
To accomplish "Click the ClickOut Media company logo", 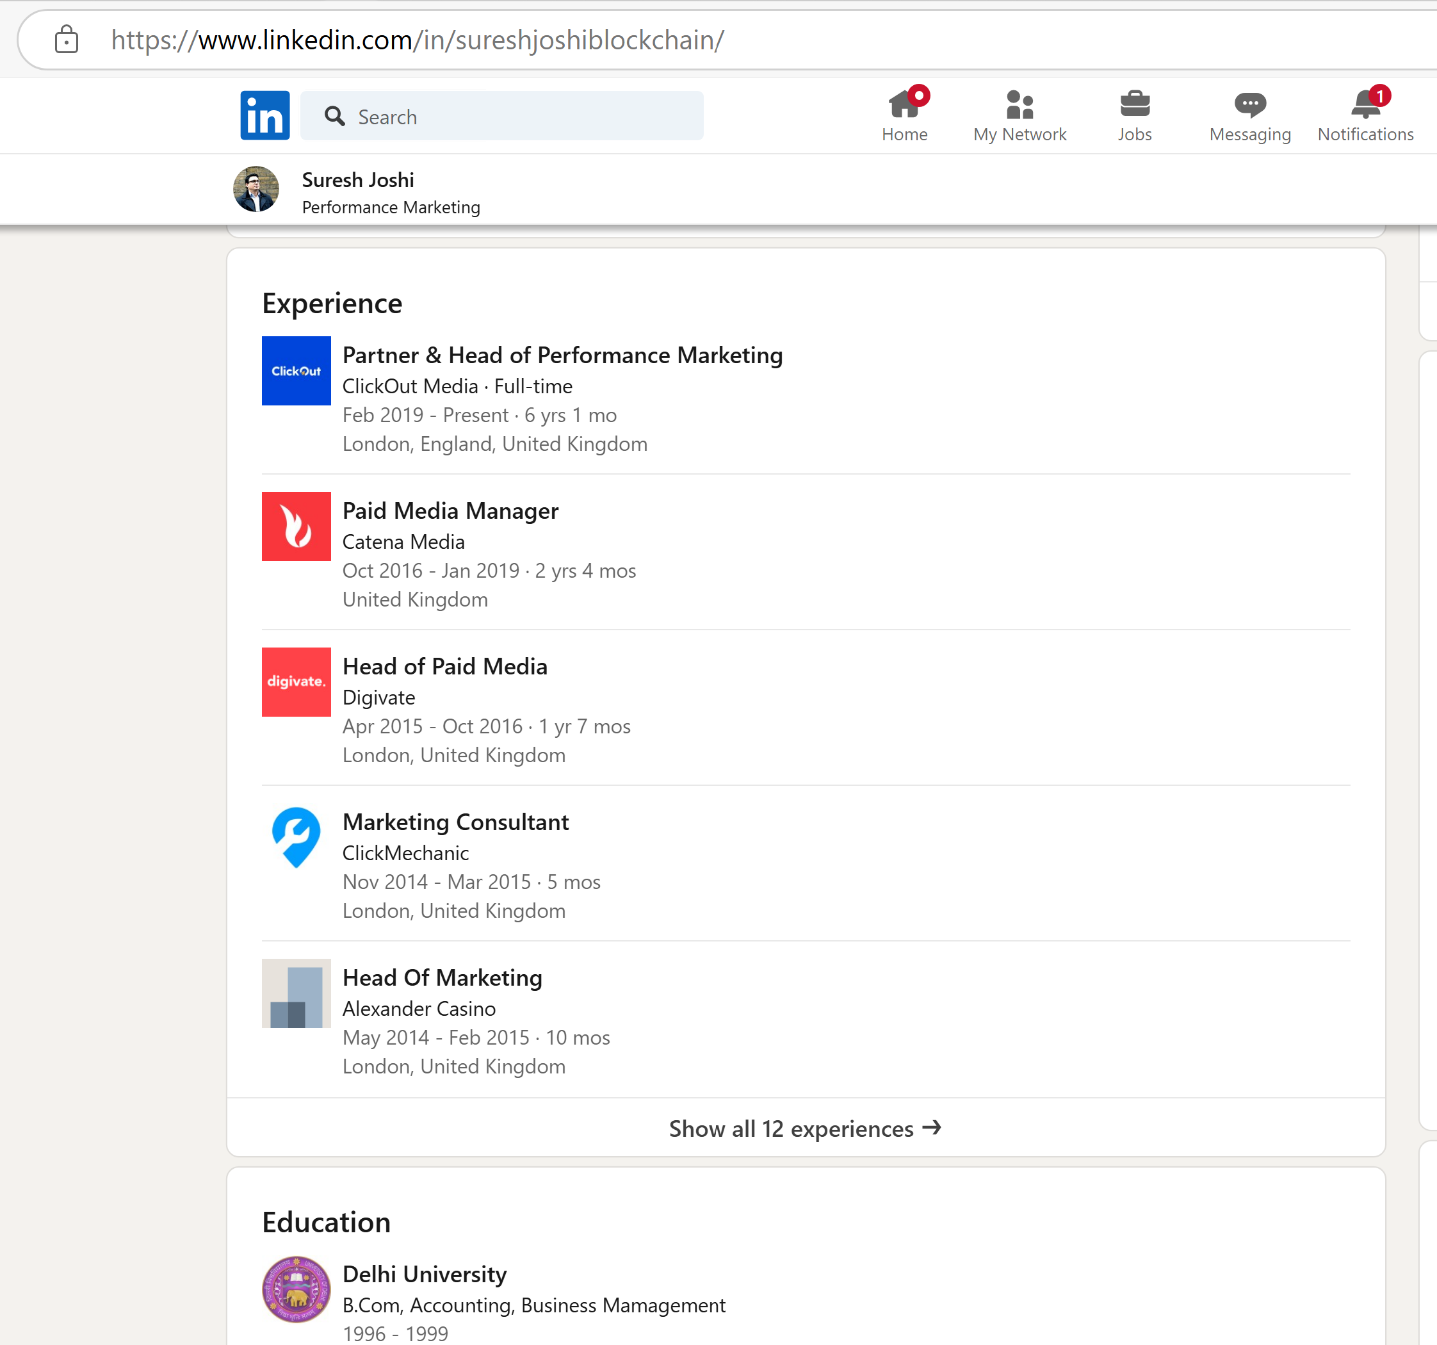I will click(296, 371).
